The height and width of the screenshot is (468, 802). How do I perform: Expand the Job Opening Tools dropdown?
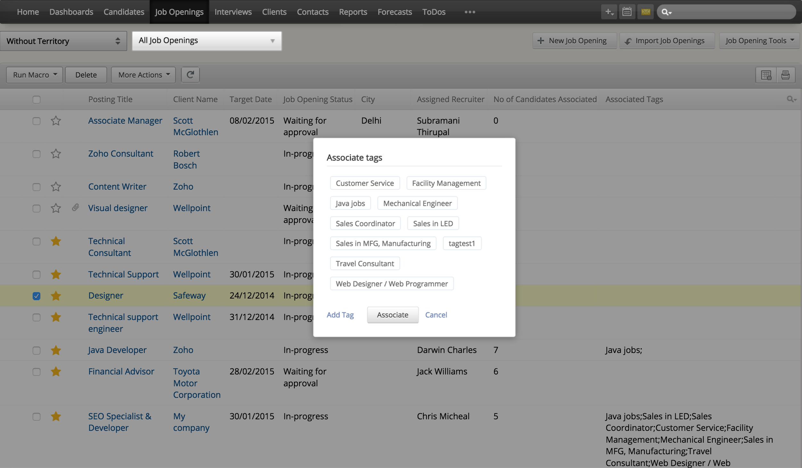pyautogui.click(x=759, y=41)
